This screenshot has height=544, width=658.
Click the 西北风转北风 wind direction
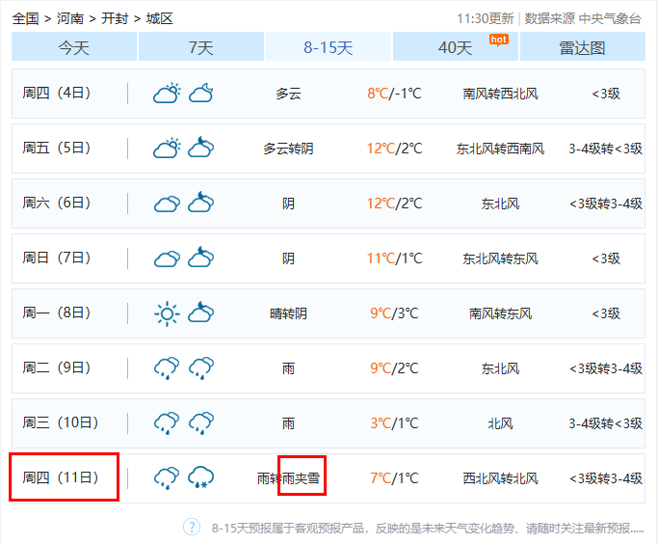pos(501,478)
